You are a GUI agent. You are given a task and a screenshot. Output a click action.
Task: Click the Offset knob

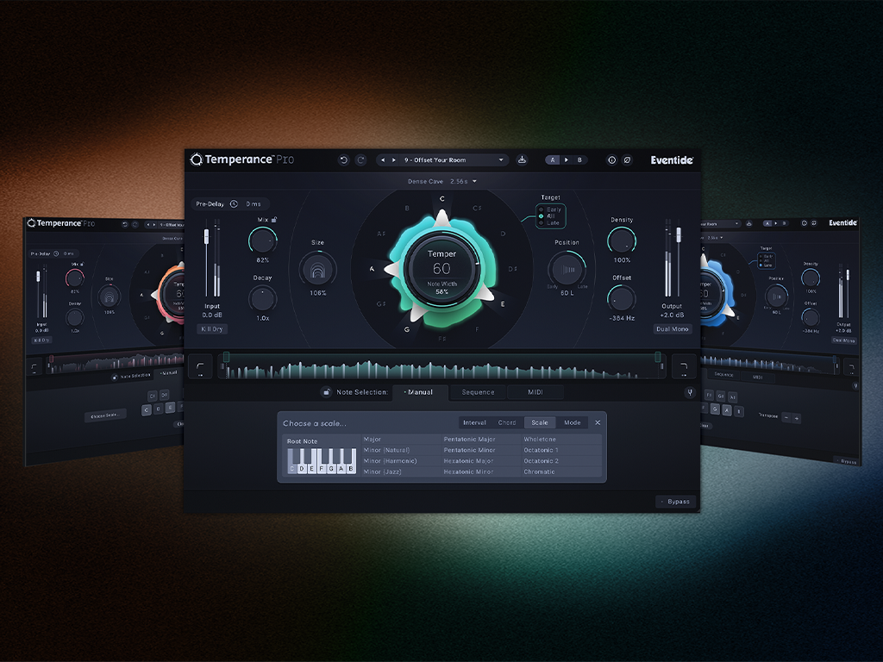tap(622, 298)
